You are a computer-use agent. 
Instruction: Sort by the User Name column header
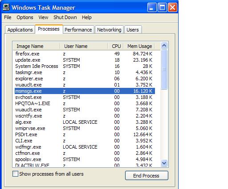click(x=84, y=46)
